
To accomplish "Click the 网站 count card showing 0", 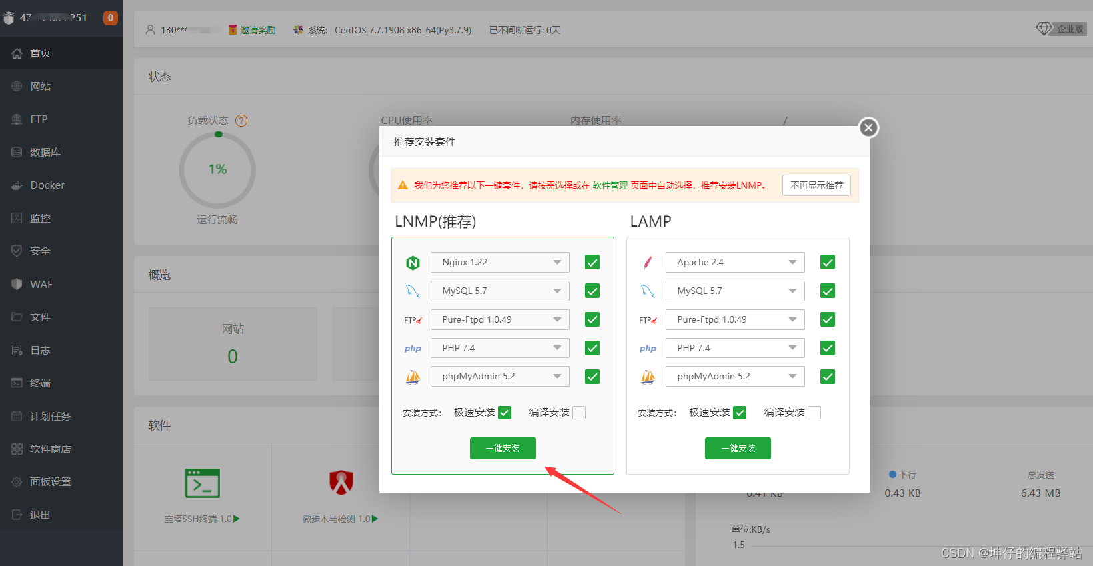I will click(233, 344).
